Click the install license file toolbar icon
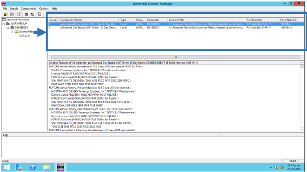 6,14
